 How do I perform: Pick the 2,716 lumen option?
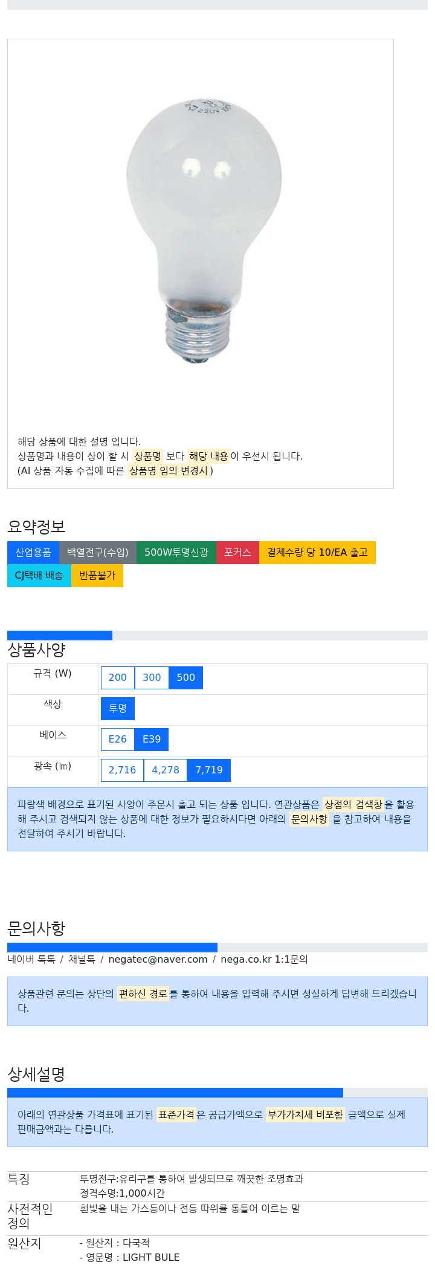[x=123, y=770]
